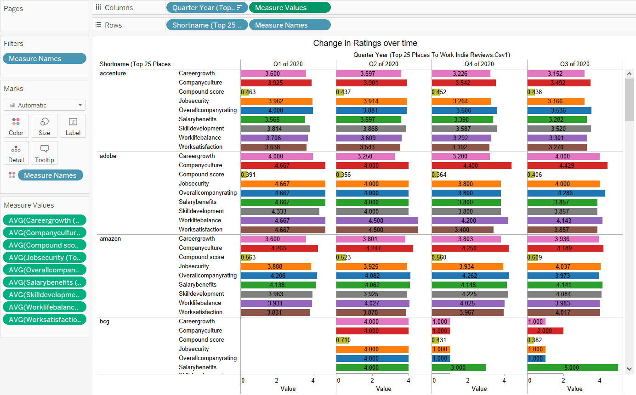Select the Shortname pill on the Rows shelf
Image resolution: width=636 pixels, height=395 pixels.
point(207,24)
